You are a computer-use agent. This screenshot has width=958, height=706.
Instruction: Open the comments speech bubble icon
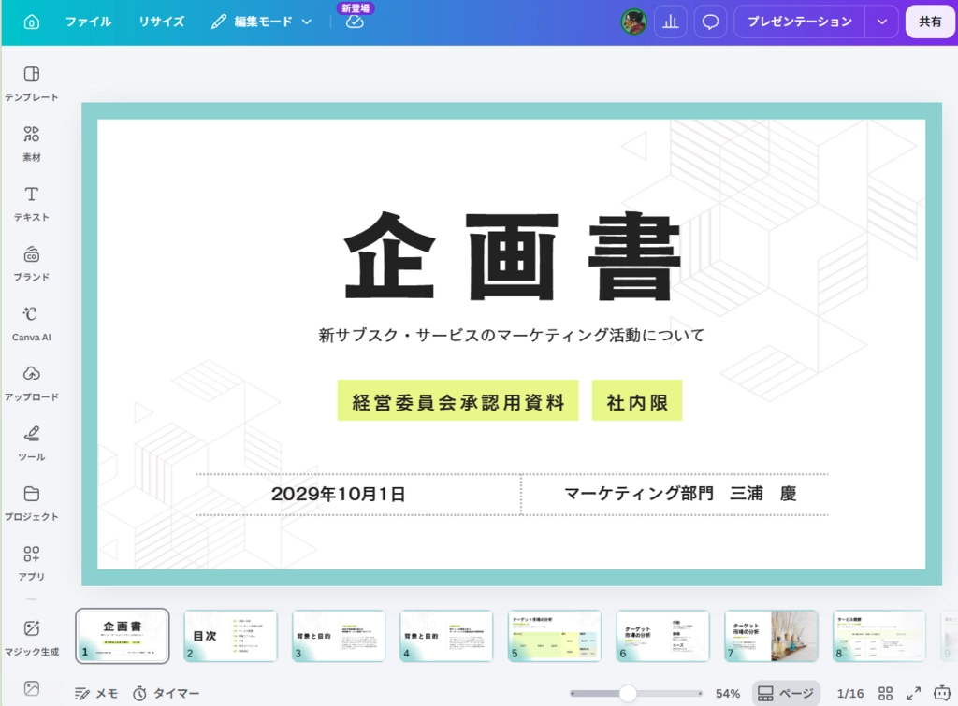click(x=710, y=22)
